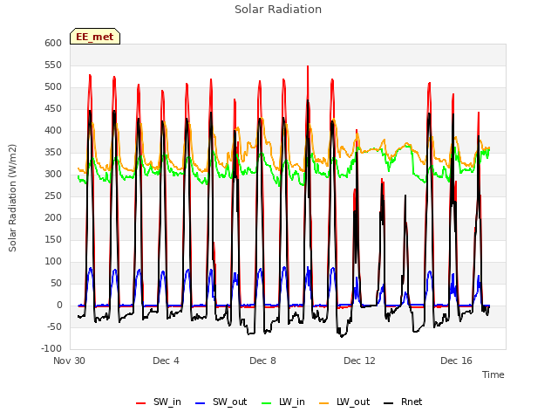Select the LW_in legend label
Viewport: 558px width, 419px height.
click(x=292, y=402)
